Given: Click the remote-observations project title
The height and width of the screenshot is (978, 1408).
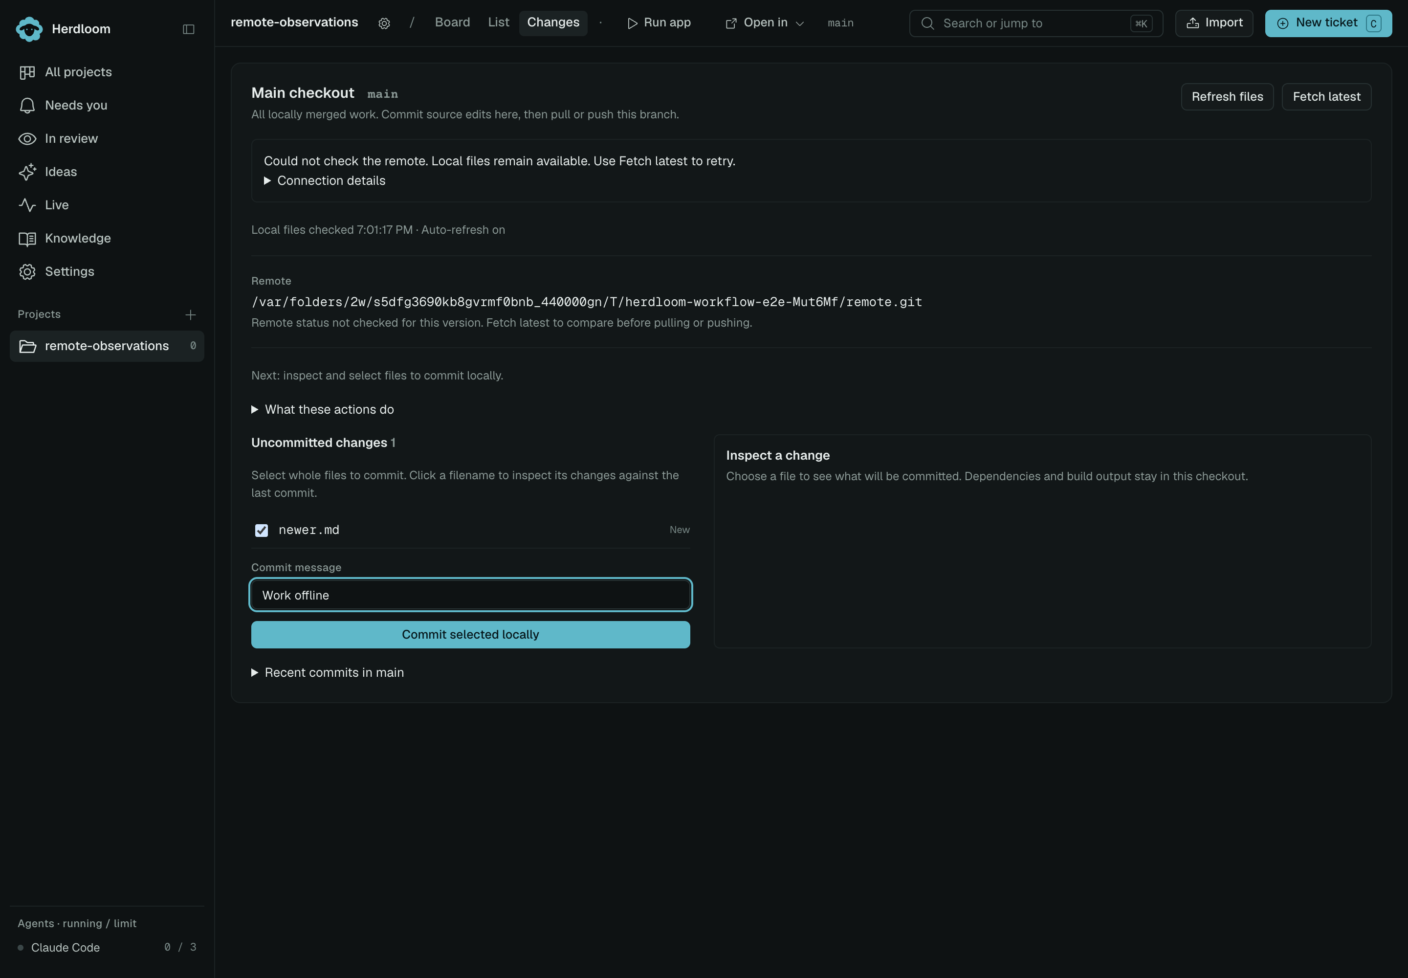Looking at the screenshot, I should (294, 22).
